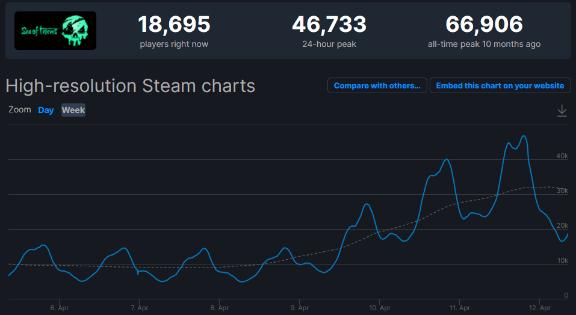Click the 6. Apr date axis label
The height and width of the screenshot is (315, 576).
tap(59, 308)
